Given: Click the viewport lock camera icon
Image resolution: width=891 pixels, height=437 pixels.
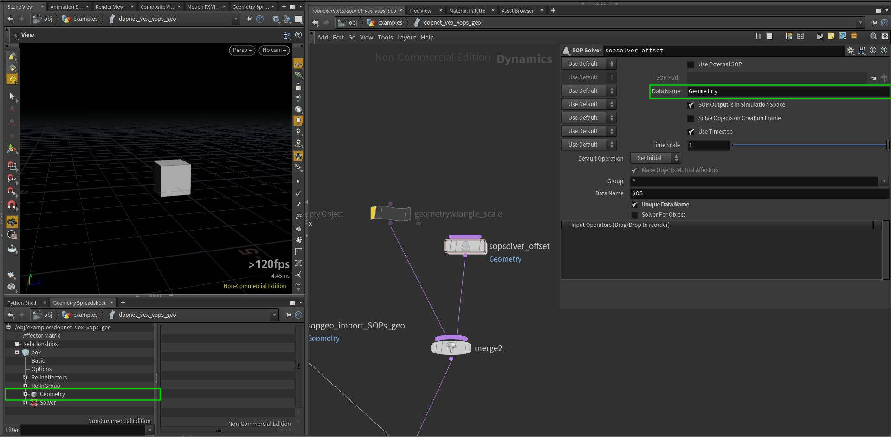Looking at the screenshot, I should point(298,86).
